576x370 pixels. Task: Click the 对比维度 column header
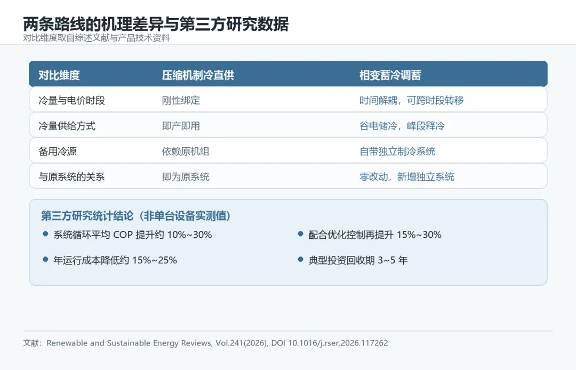tap(59, 75)
